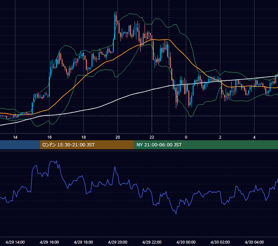The width and height of the screenshot is (278, 246).
Task: Click the 4/29 20:00 time label
Action: (118, 242)
